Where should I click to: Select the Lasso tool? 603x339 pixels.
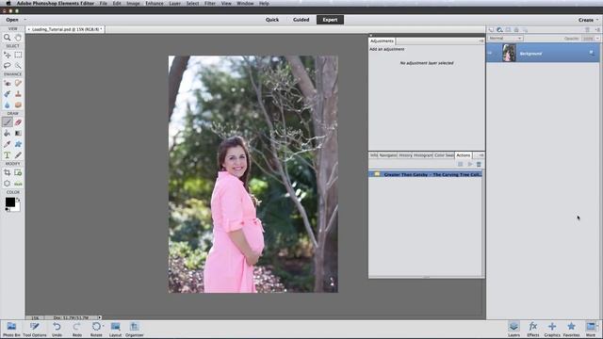[7, 65]
